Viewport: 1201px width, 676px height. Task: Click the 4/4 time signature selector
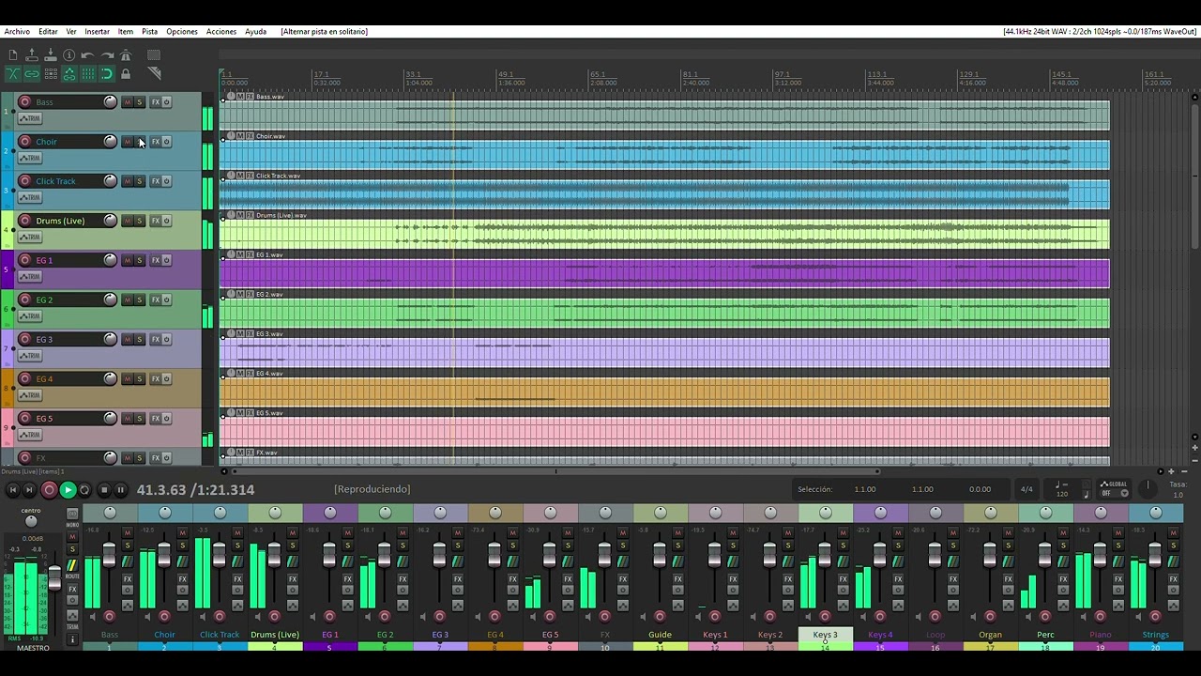1026,489
